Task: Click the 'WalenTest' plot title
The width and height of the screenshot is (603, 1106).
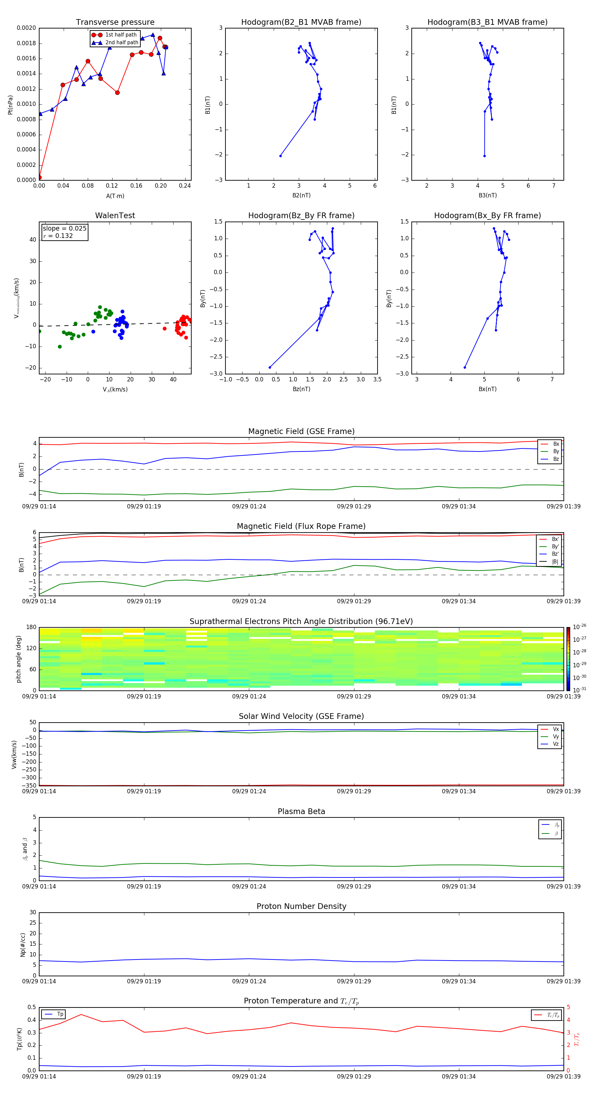Action: coord(115,216)
